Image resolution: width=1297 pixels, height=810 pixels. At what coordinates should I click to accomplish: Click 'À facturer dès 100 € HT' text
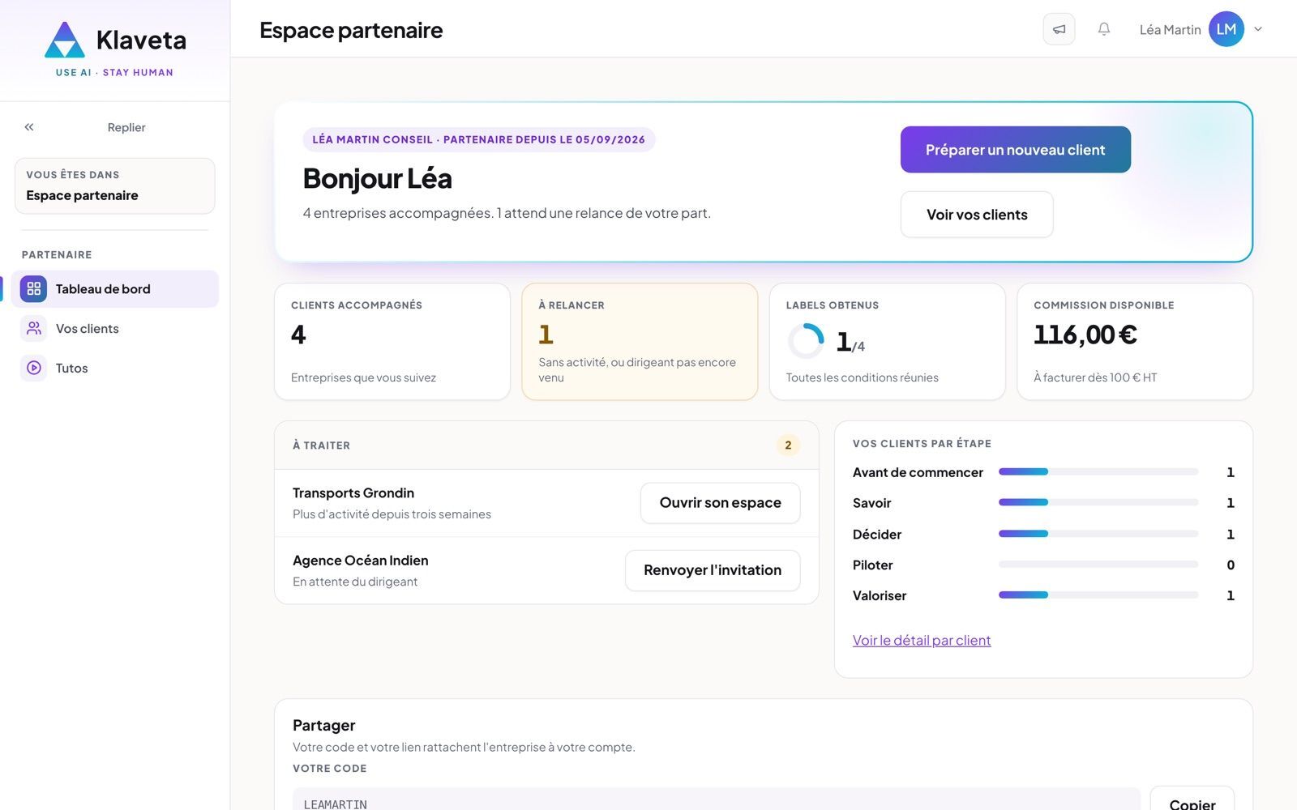1095,377
